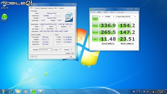Switch to the Mainboard tab

(44, 8)
